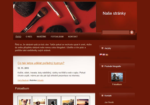Click the Fotoalbum link under the sidebar photo

117,84
